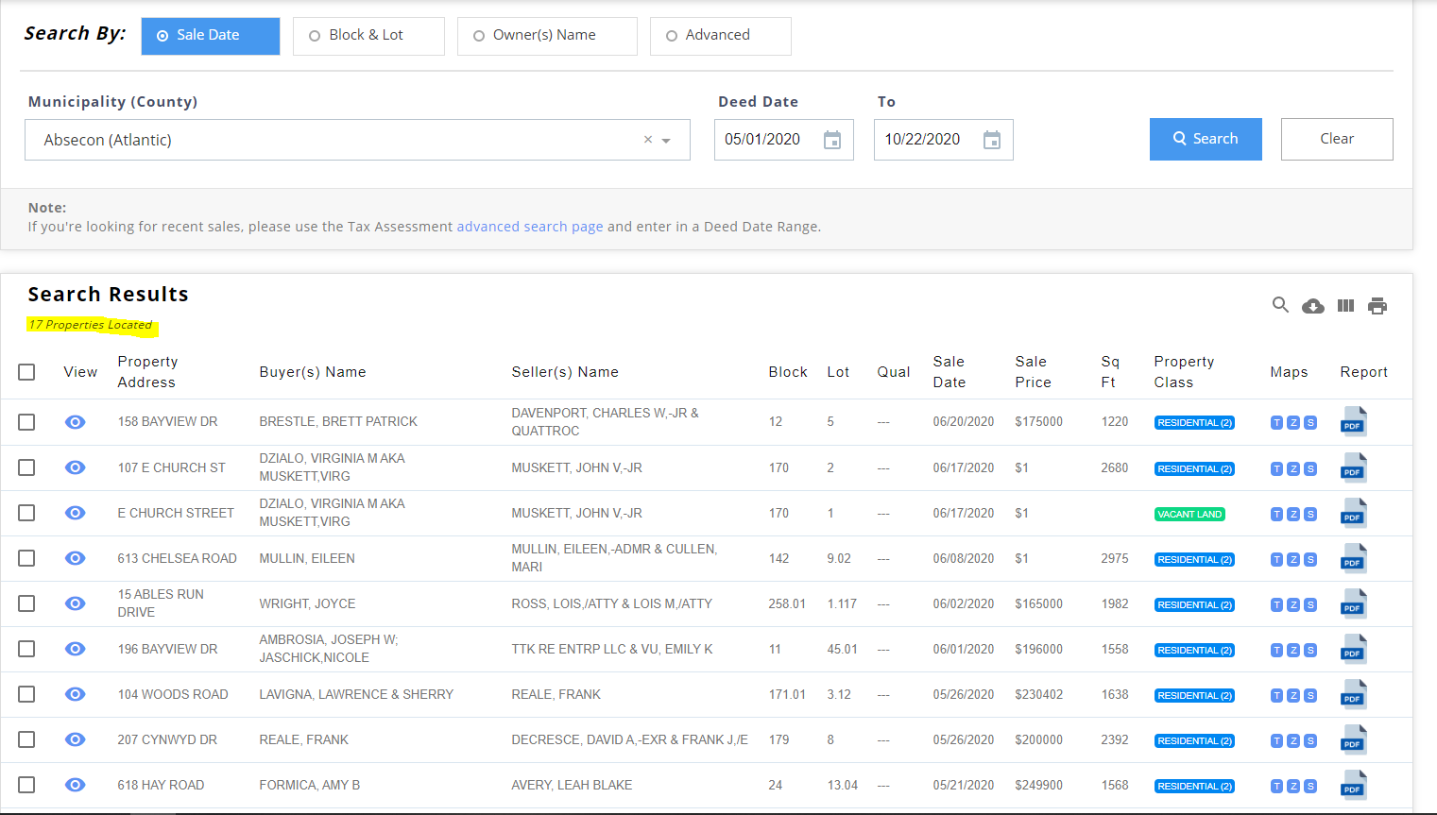
Task: Open PDF report for 613 Chelsea Road
Action: coord(1353,558)
